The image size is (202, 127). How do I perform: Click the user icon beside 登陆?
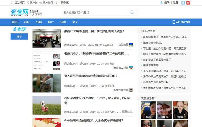pyautogui.click(x=162, y=3)
